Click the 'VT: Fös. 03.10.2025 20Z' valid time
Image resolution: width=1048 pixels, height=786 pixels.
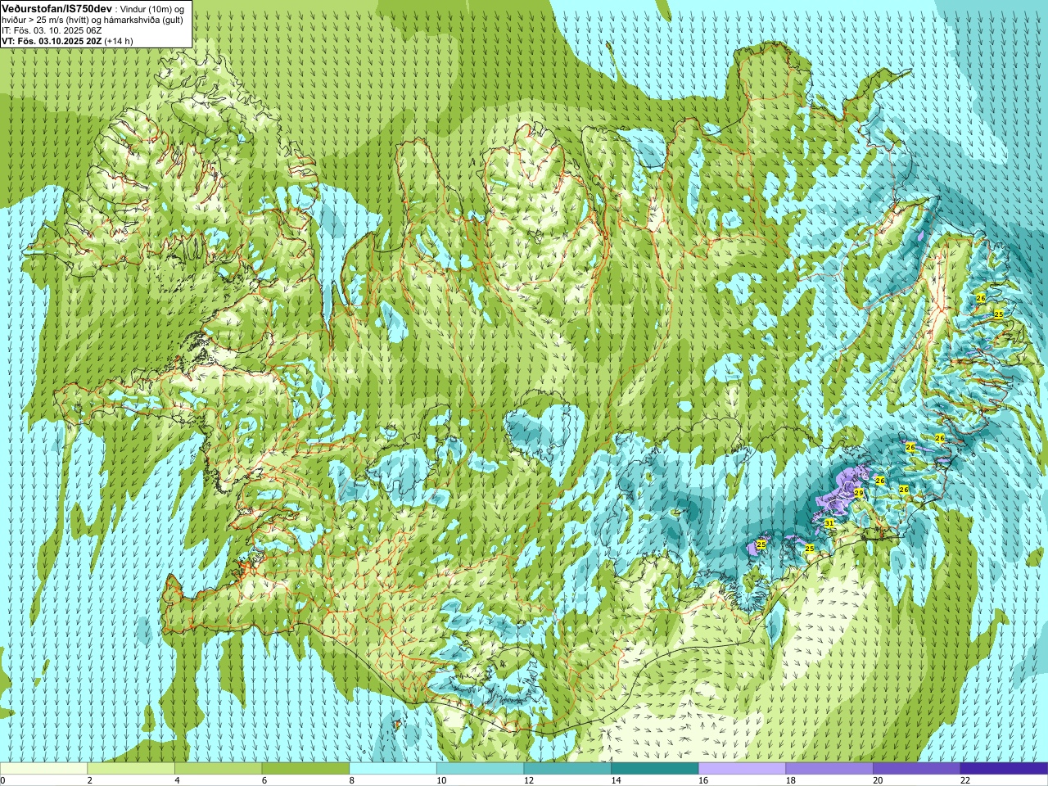pos(52,41)
